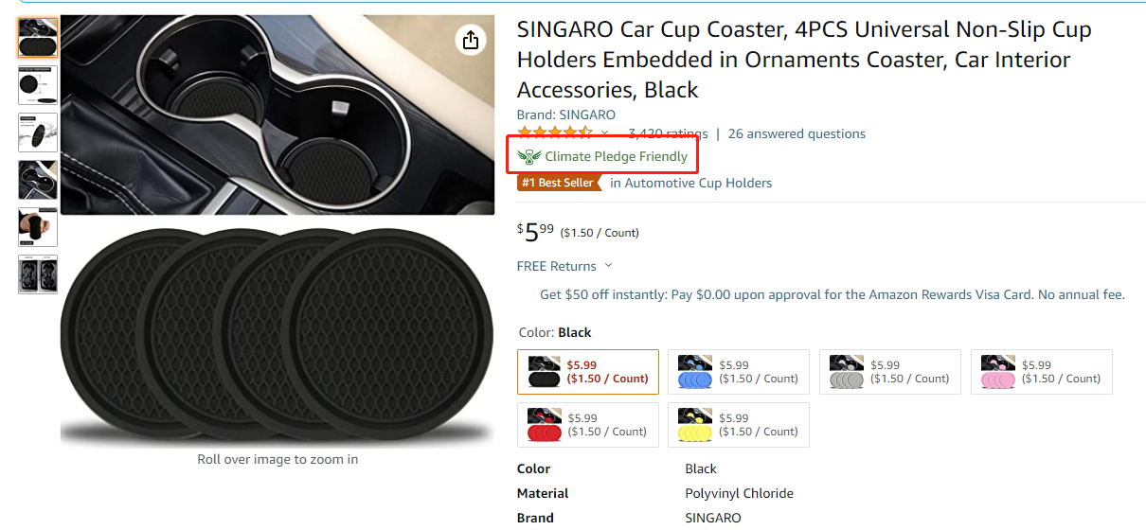Screen dimensions: 1146x530
Task: Open the star rating breakdown chevron
Action: pyautogui.click(x=605, y=133)
